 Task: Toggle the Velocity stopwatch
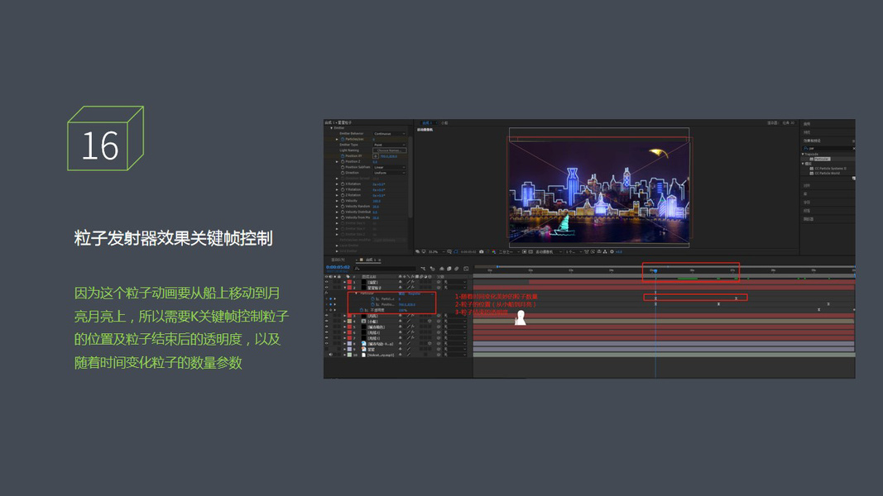tap(343, 201)
